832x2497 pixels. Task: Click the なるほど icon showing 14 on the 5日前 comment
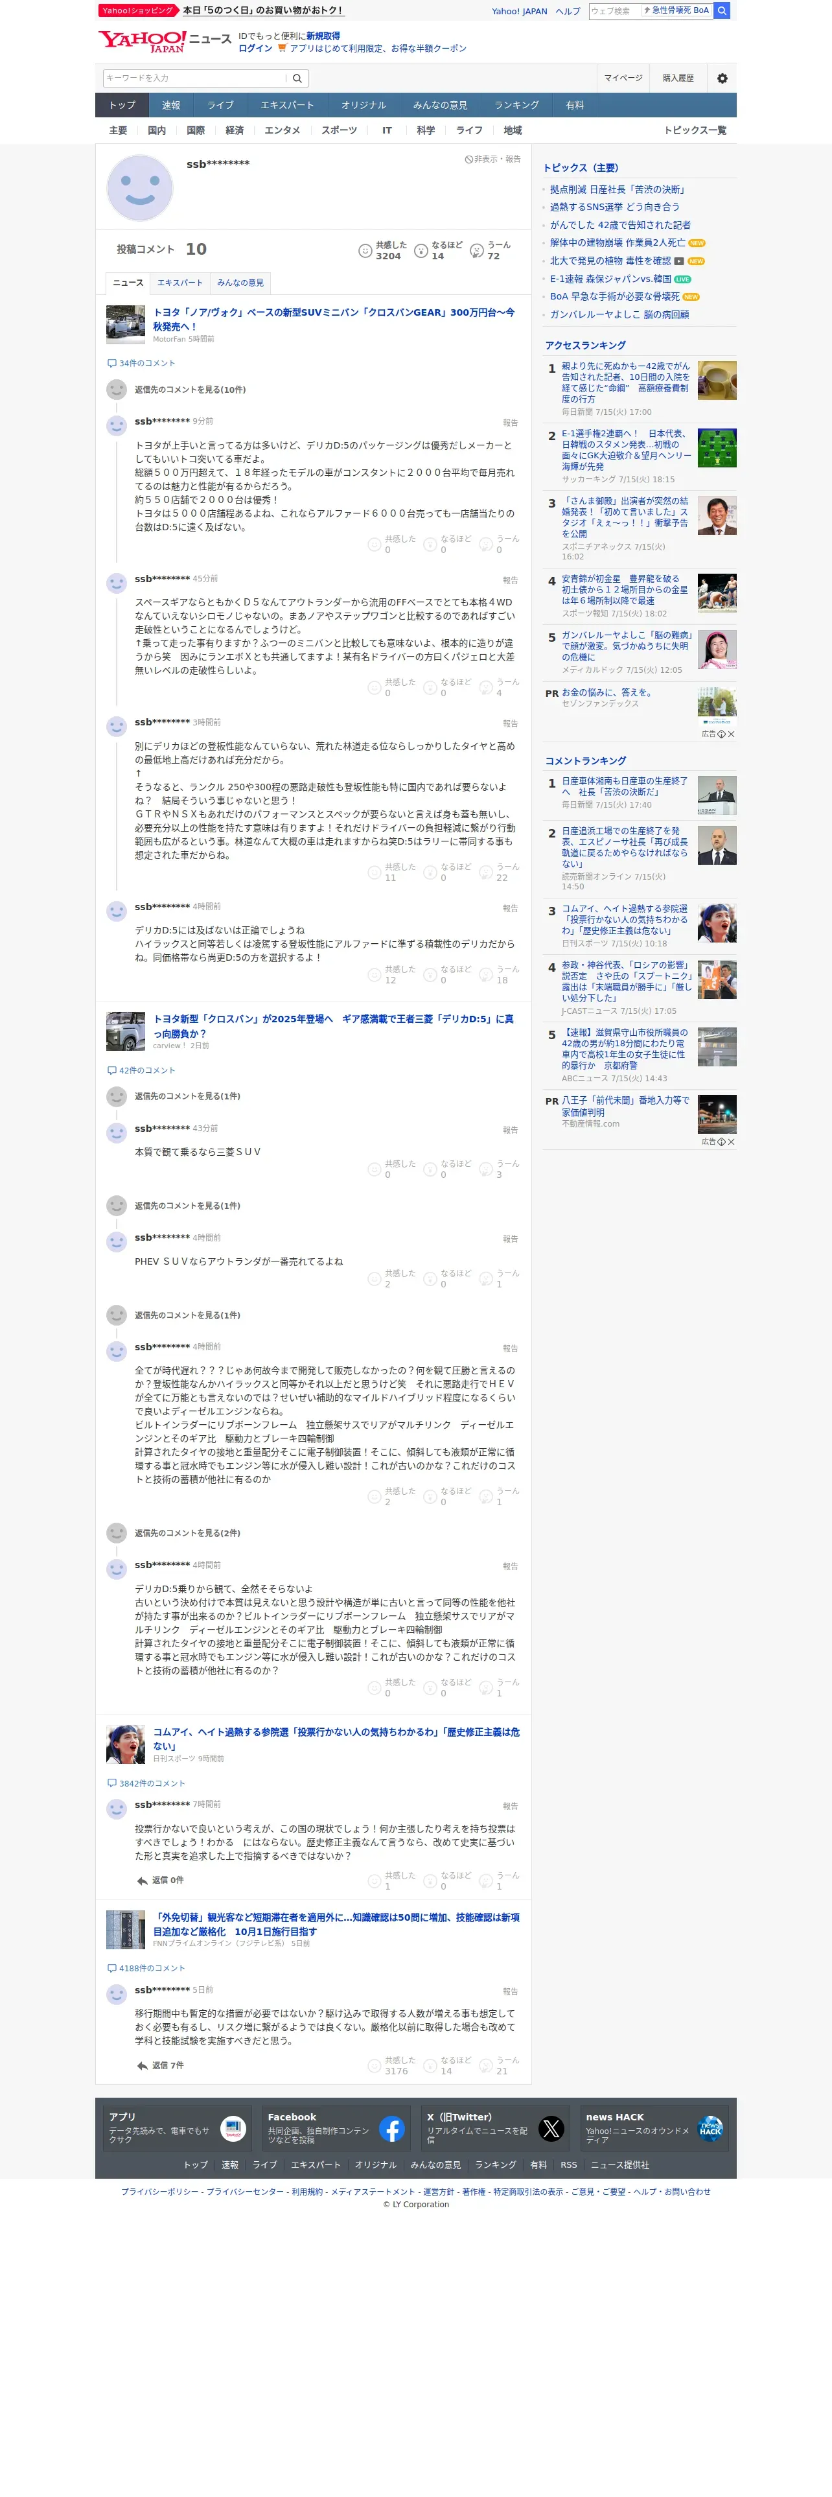pyautogui.click(x=430, y=2067)
